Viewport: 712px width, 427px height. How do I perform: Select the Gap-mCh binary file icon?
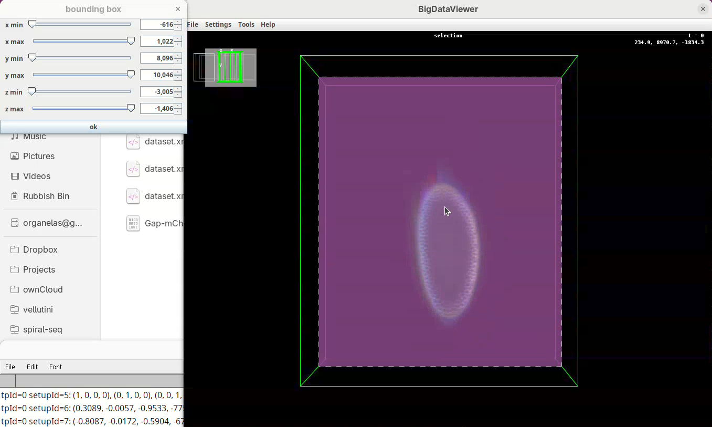pos(133,223)
